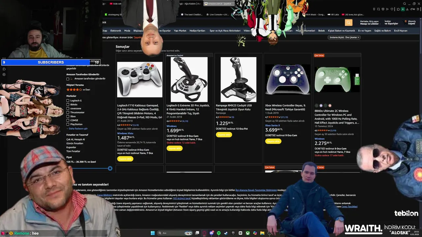The height and width of the screenshot is (237, 422).
Task: Expand rating popover for Logitech Extreme 3D Pro
Action: coord(181,121)
